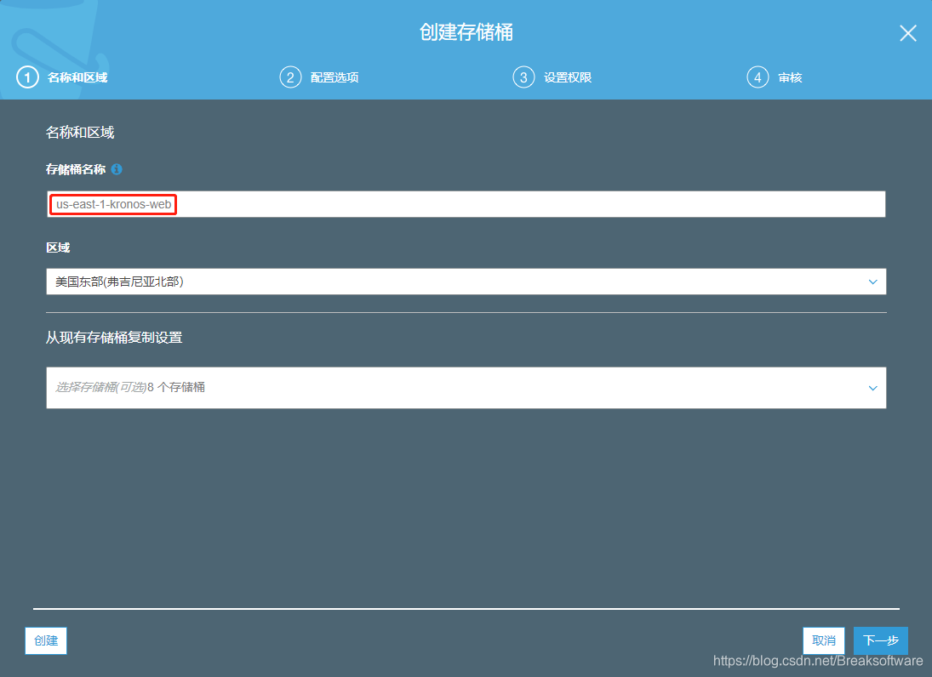Go to 设置权限 step label
Viewport: 932px width, 677px height.
[568, 77]
